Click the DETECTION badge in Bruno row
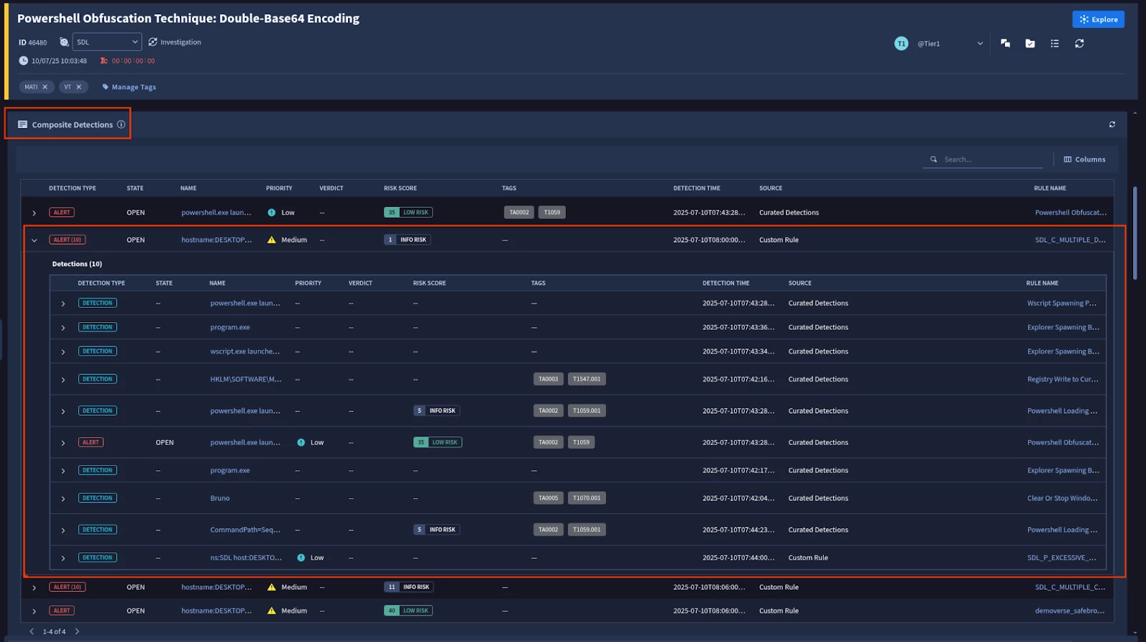Screen dimensions: 1146x642 click(97, 498)
